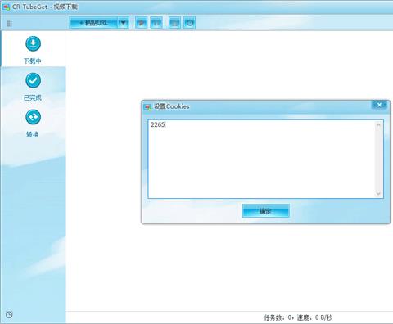The width and height of the screenshot is (393, 324).
Task: Click the second toolbar icon after paste URL
Action: click(x=156, y=23)
